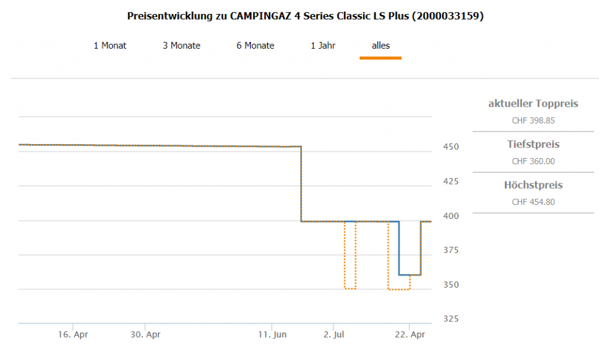Viewport: 599px width, 349px height.
Task: Click the 450 y-axis price label
Action: click(x=449, y=146)
